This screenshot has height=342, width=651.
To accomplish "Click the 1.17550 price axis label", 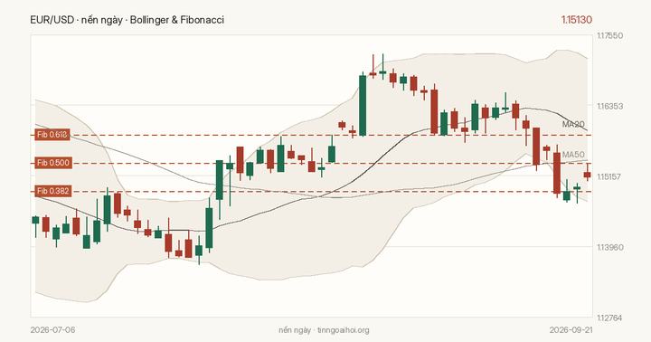I will coord(610,35).
